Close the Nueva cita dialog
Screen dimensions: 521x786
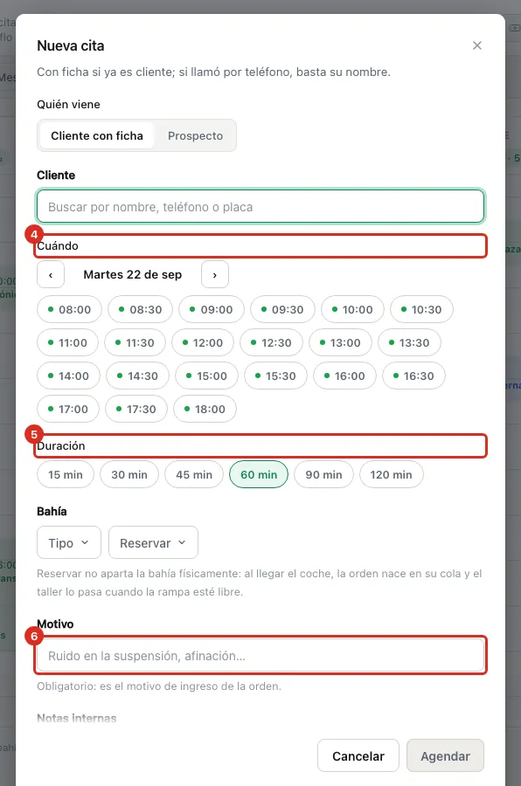coord(476,45)
